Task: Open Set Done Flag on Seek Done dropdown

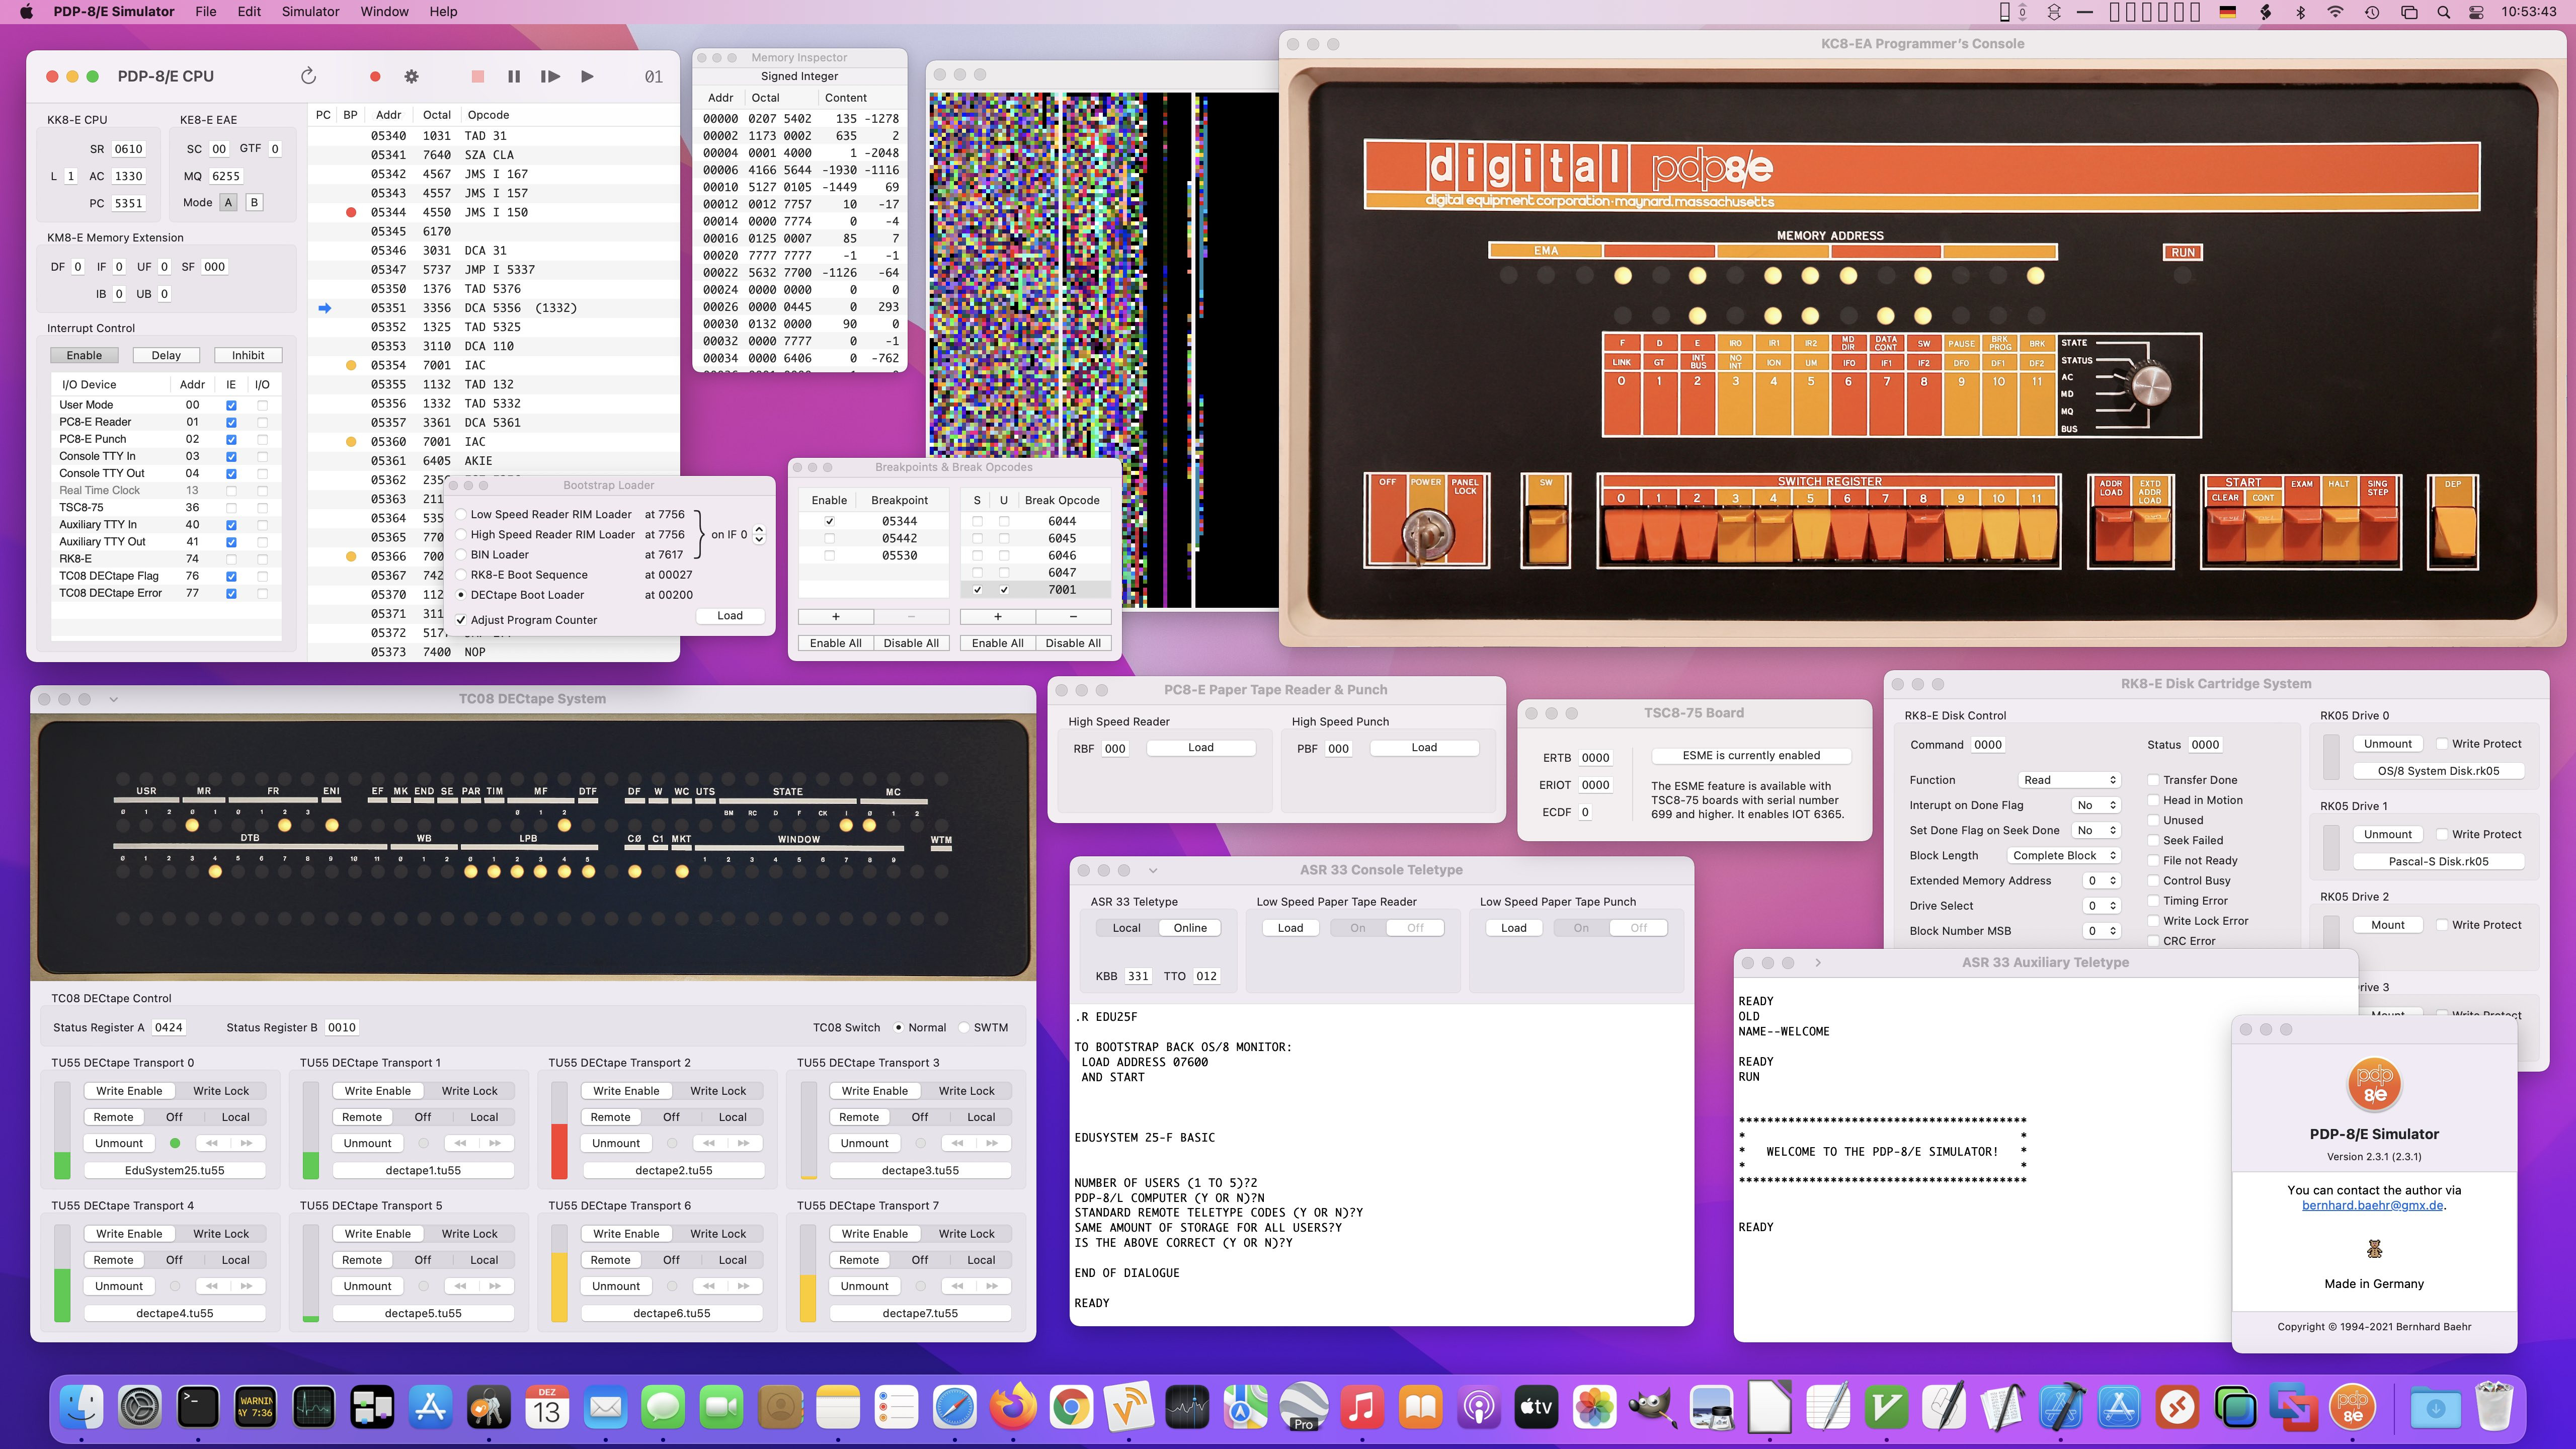Action: coord(2097,830)
